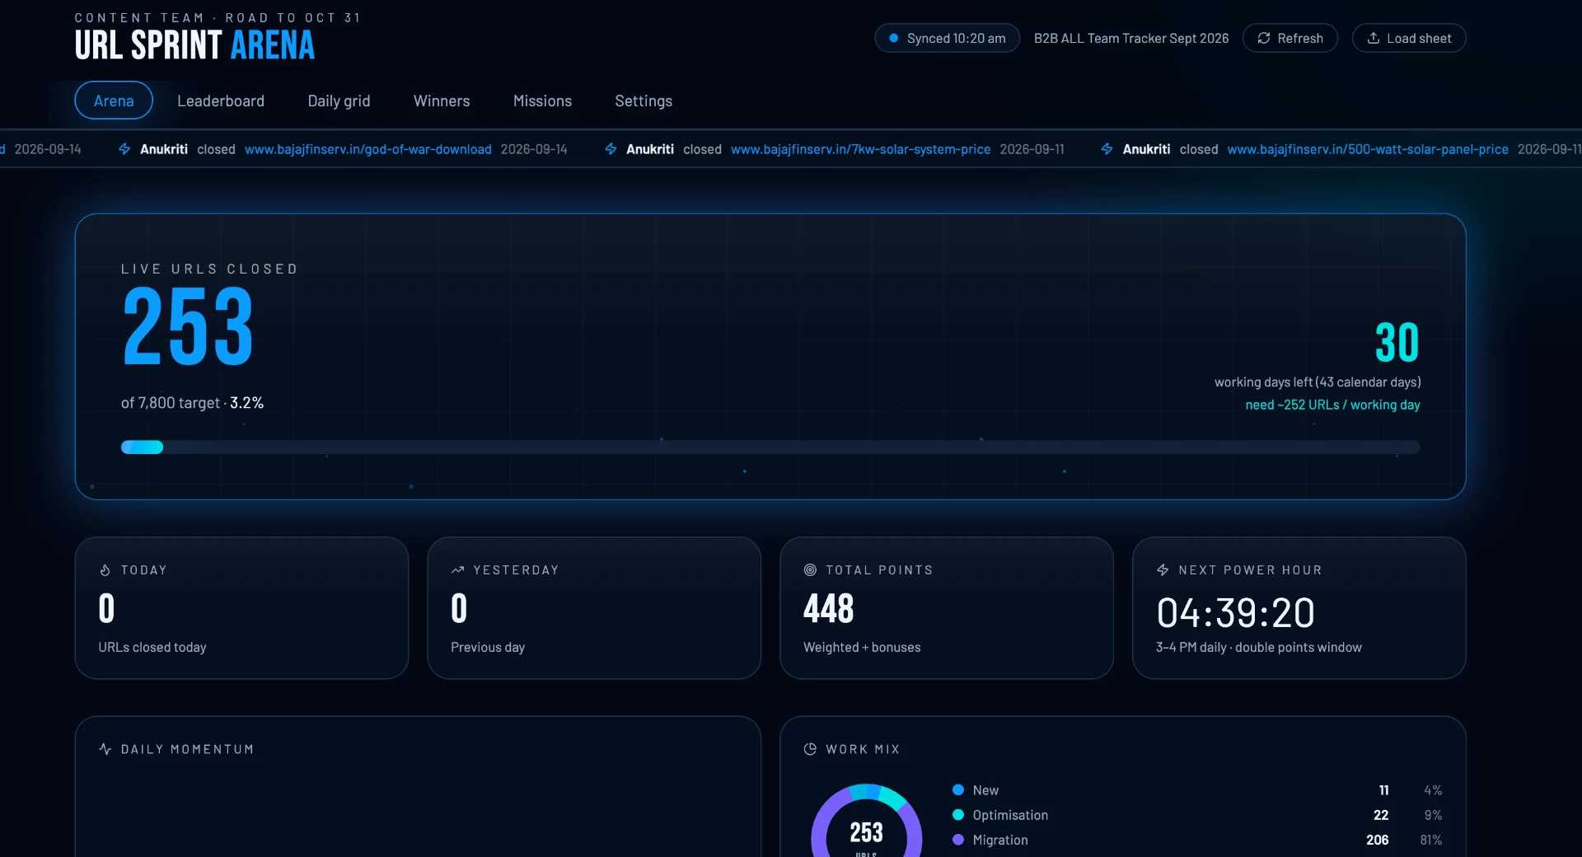Switch to the Leaderboard tab
This screenshot has width=1582, height=857.
[221, 101]
